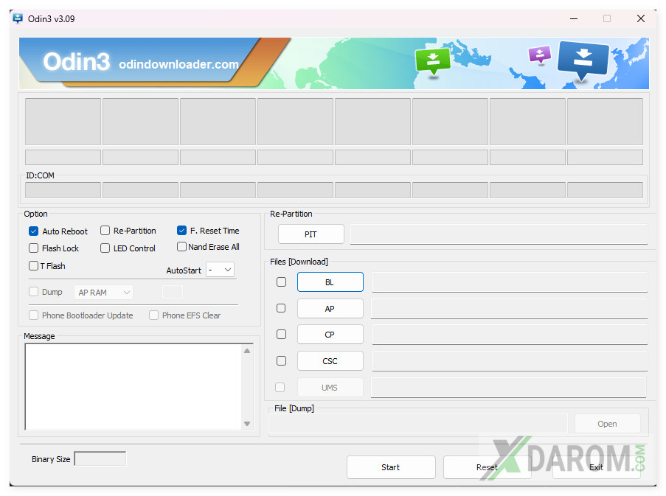The width and height of the screenshot is (666, 496).
Task: Click the large blue download icon
Action: coord(583,60)
